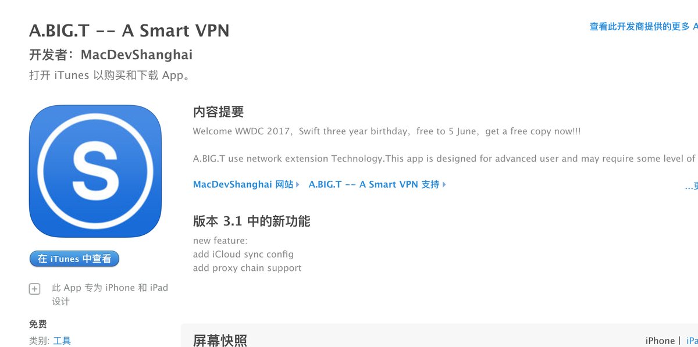Click the Welcome WWDC 2017 description line
The image size is (698, 347).
pyautogui.click(x=386, y=131)
